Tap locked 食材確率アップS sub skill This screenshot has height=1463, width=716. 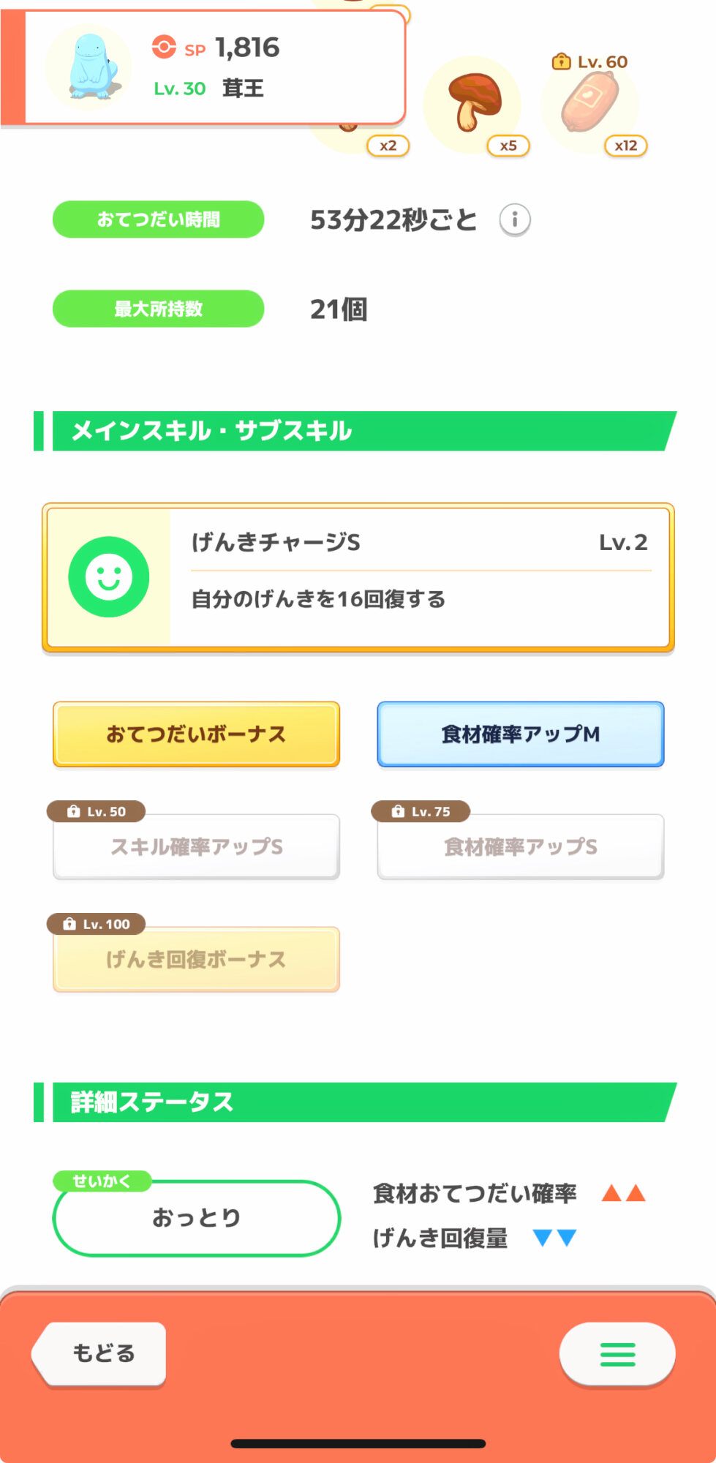(521, 848)
